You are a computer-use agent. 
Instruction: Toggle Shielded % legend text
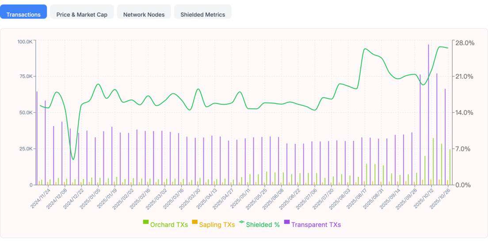[263, 225]
